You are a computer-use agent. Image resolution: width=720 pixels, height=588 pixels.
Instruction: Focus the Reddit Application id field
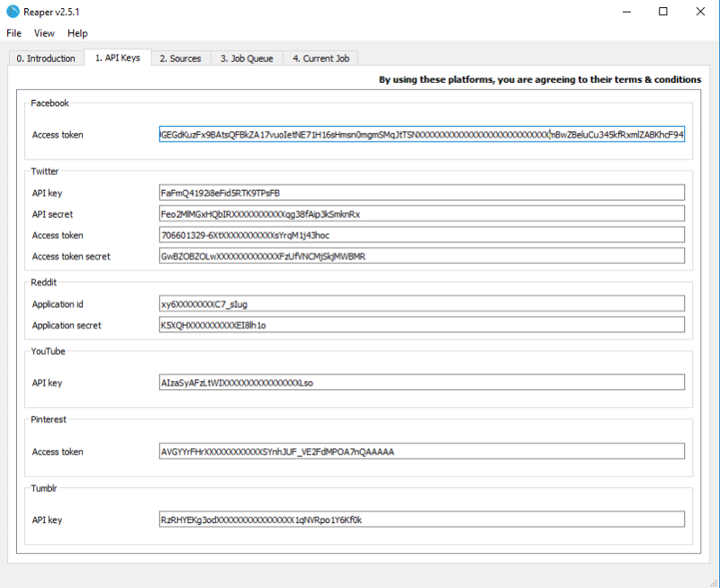[x=421, y=303]
